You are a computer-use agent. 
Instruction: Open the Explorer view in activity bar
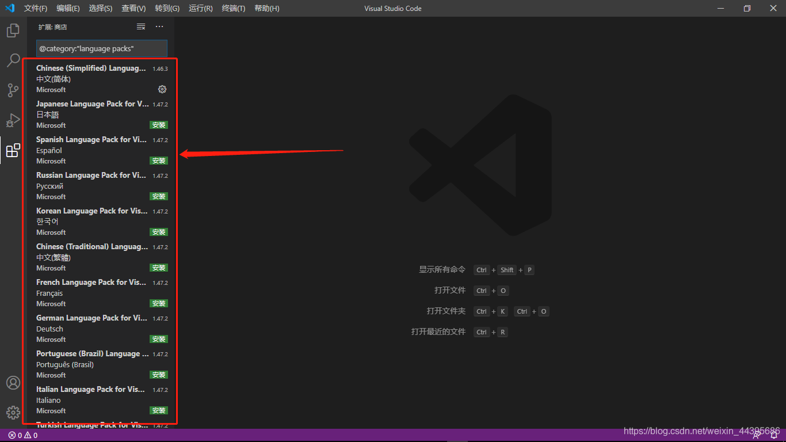[13, 31]
